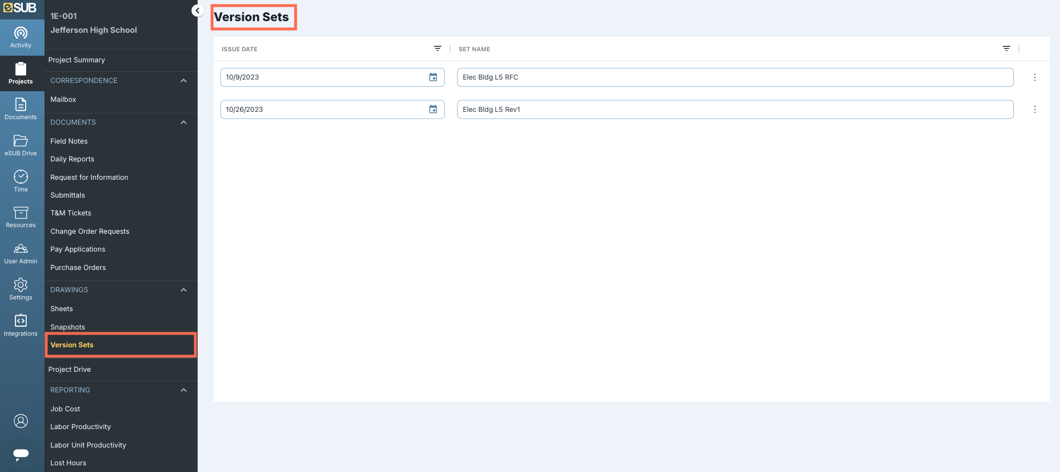Open calendar picker for 10/9/2023
Image resolution: width=1060 pixels, height=472 pixels.
(x=433, y=77)
